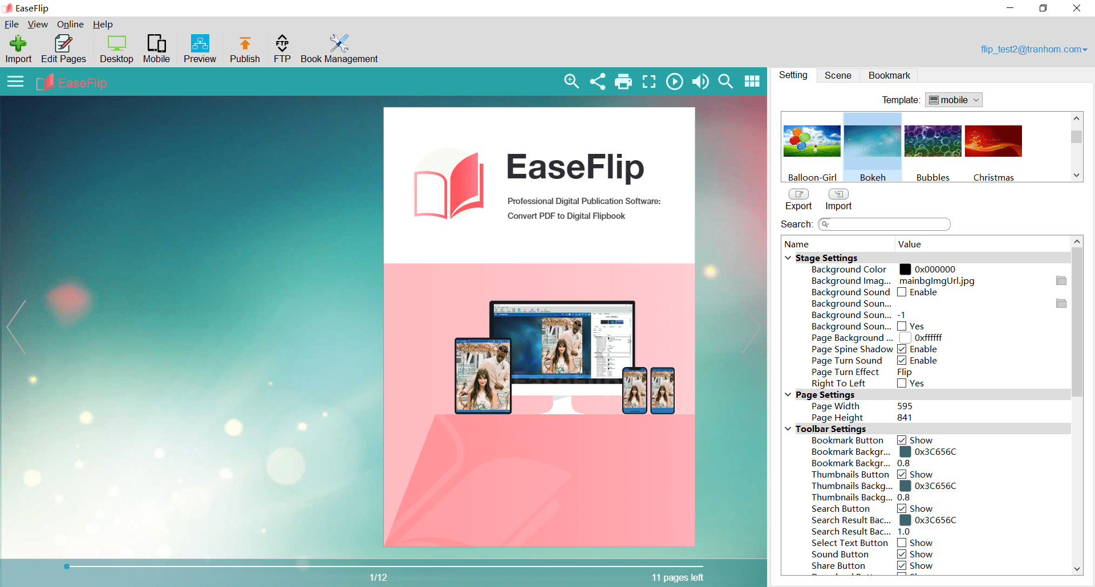Enable Background Sound

click(x=902, y=292)
